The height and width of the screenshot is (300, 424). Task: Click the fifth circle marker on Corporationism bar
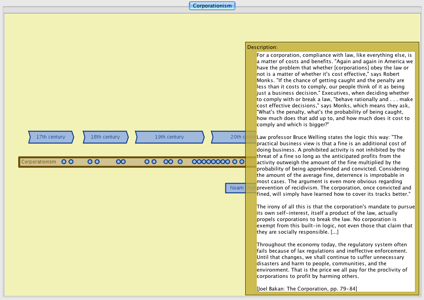(x=118, y=162)
